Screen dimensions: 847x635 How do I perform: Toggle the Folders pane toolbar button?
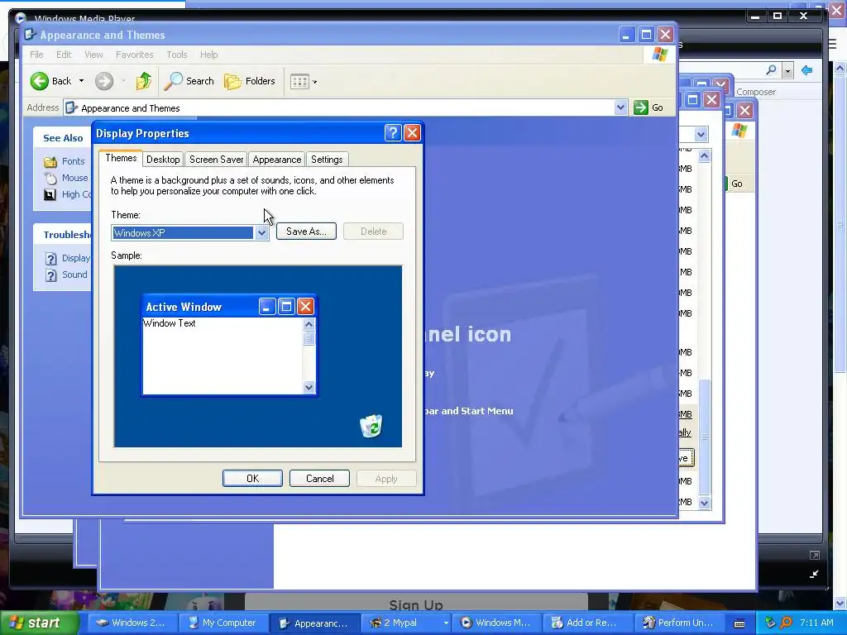(250, 81)
